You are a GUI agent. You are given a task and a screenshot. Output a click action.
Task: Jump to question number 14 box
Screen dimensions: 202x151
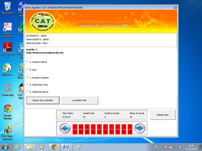point(93,132)
